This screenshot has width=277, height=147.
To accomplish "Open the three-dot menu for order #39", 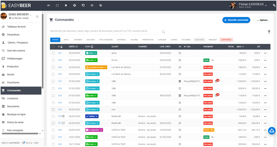I will (x=265, y=67).
